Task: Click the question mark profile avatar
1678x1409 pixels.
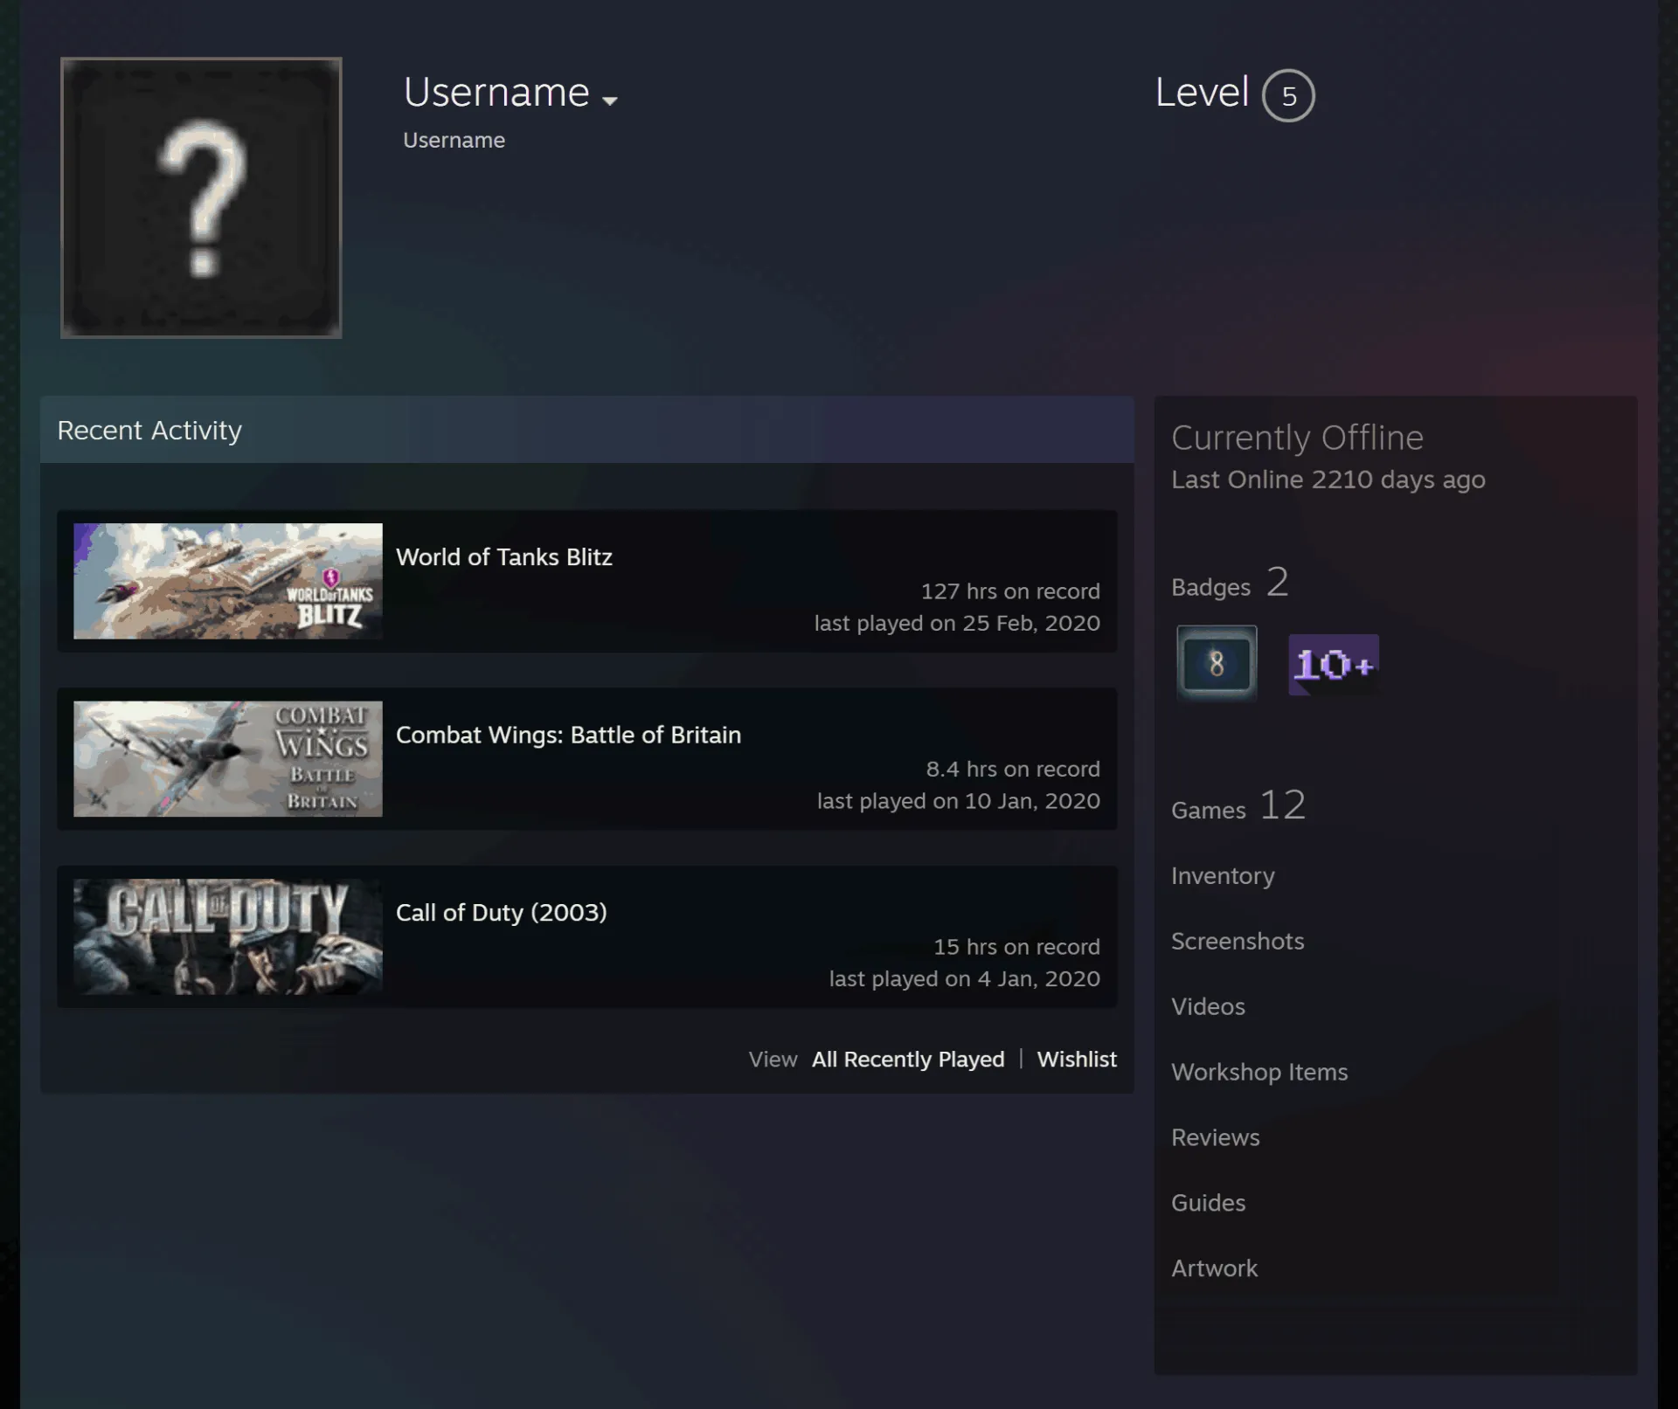Action: pos(201,197)
